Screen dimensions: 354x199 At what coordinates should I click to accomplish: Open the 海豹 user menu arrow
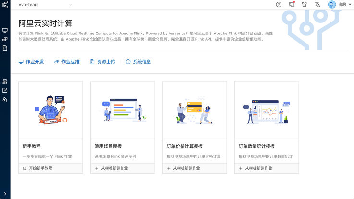[350, 4]
